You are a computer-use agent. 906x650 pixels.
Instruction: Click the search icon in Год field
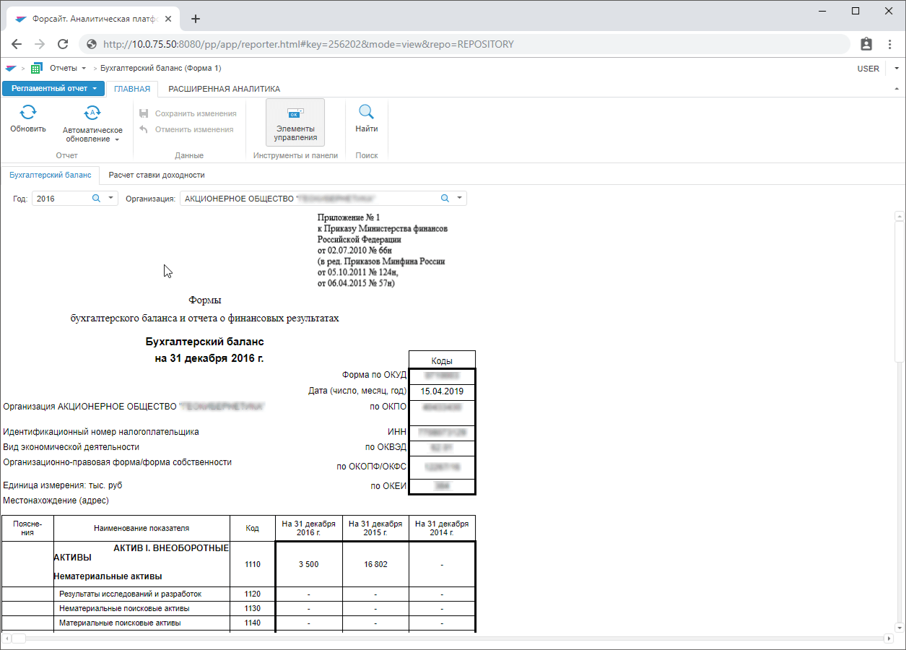(96, 198)
